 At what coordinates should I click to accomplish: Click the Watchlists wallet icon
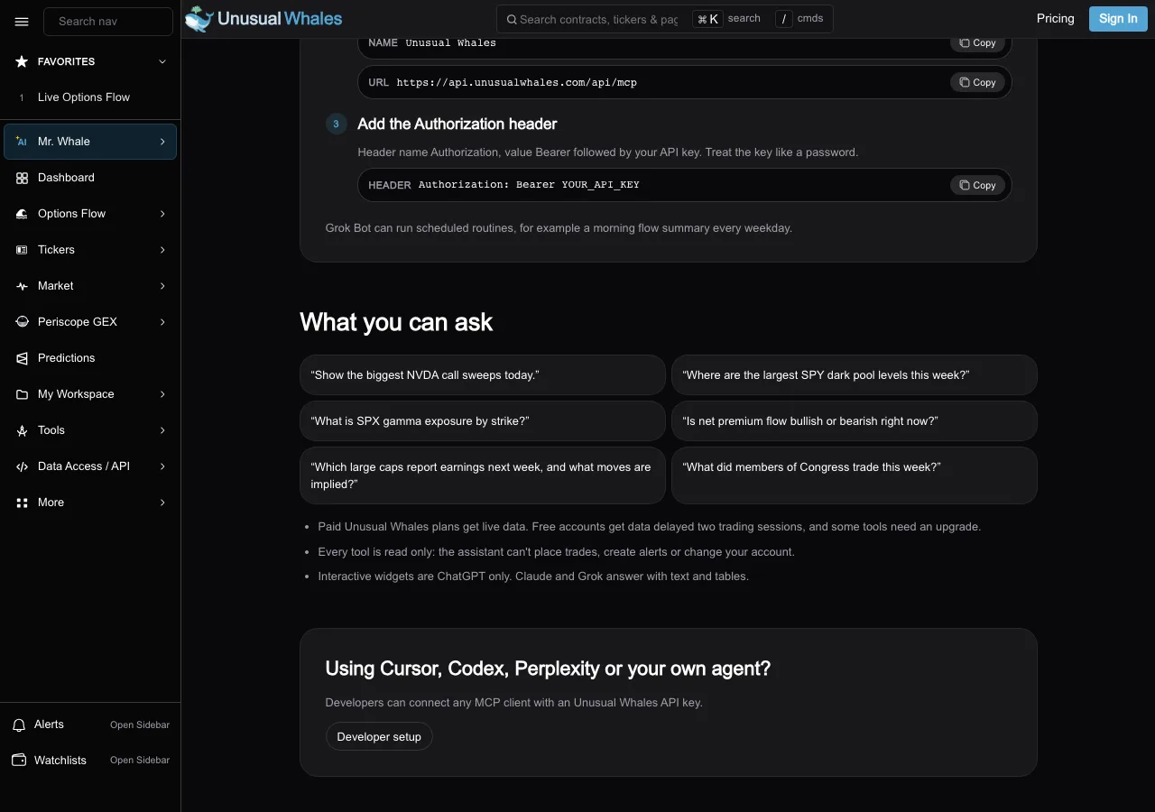18,761
